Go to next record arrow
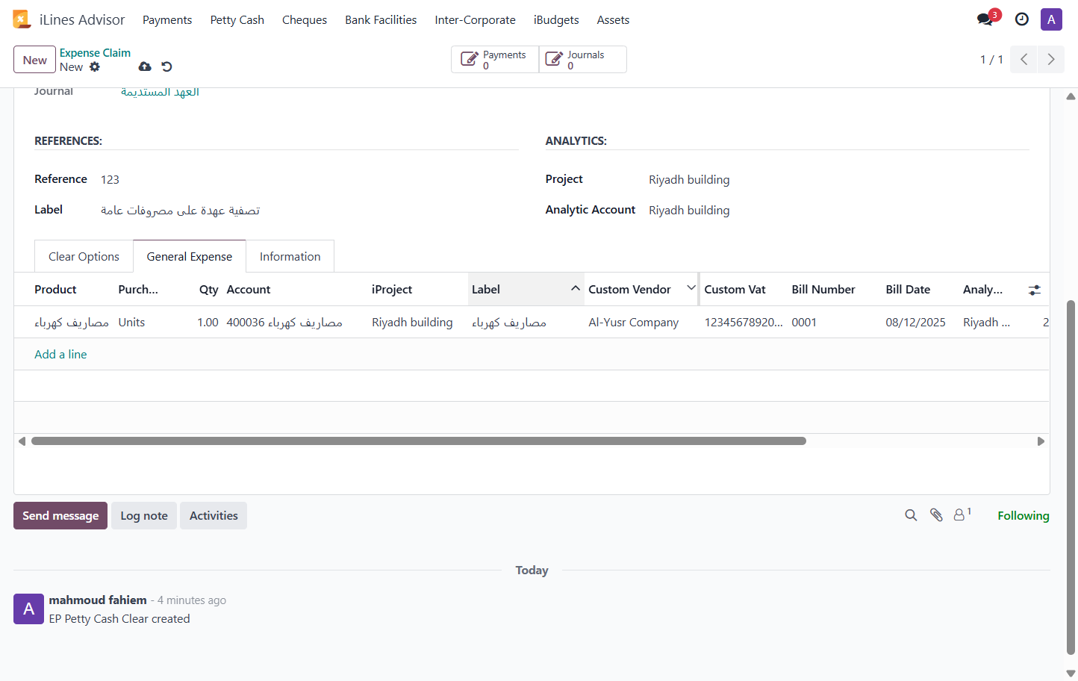Image resolution: width=1078 pixels, height=681 pixels. click(1051, 59)
